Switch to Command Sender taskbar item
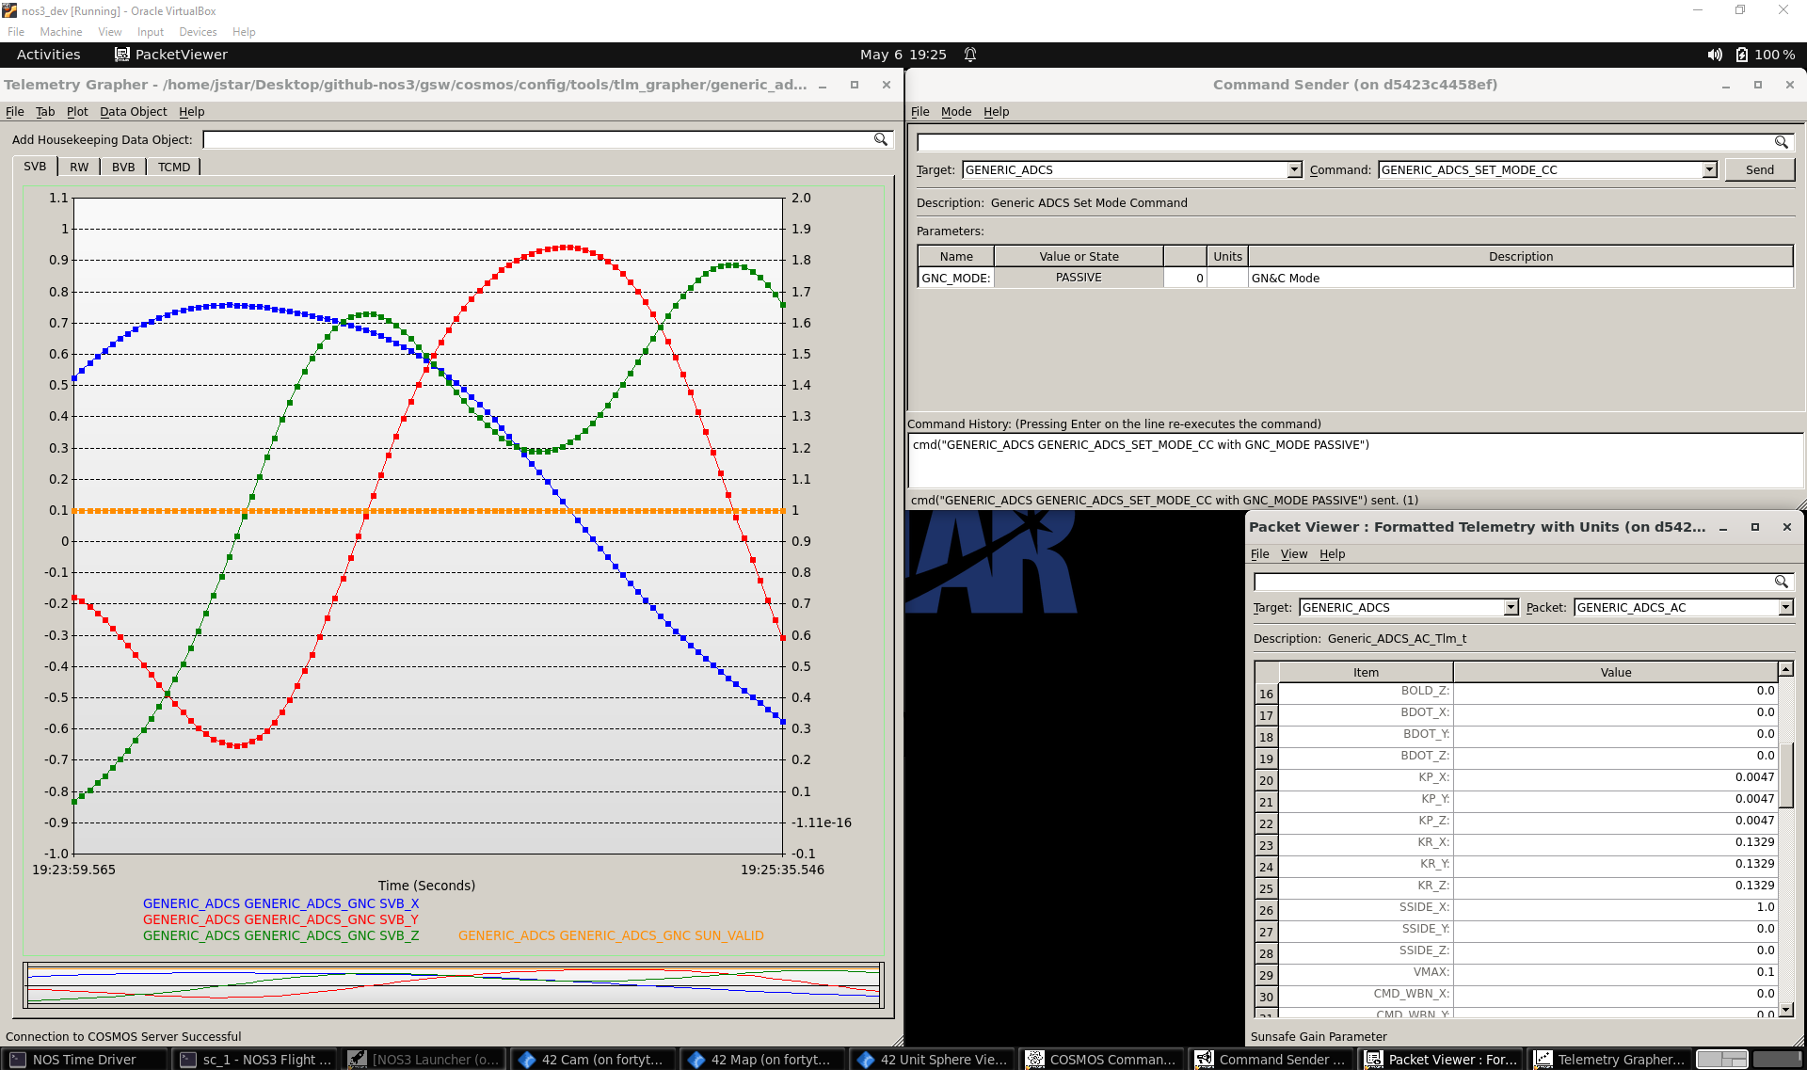 point(1270,1060)
